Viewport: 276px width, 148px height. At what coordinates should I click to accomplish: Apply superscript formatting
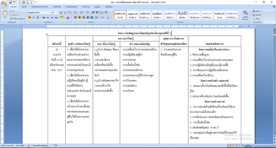pos(52,17)
